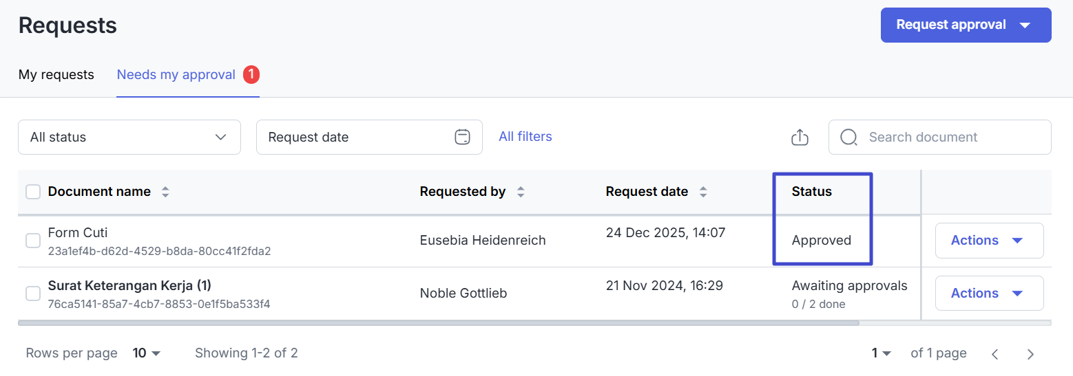Click the magnifier icon in search box
Image resolution: width=1073 pixels, height=376 pixels.
(849, 137)
